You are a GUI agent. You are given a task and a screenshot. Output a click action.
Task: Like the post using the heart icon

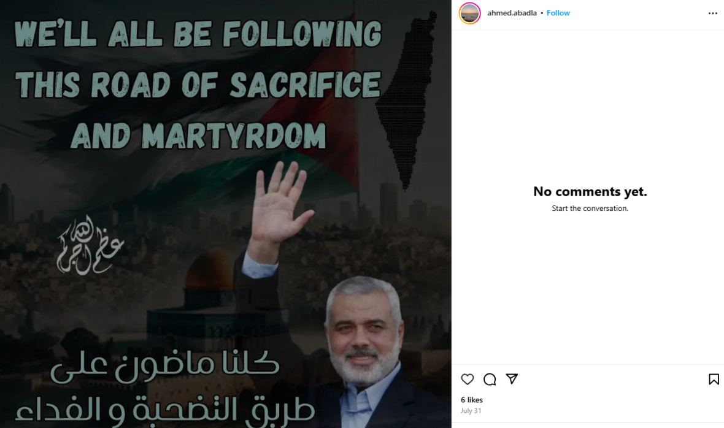[x=468, y=379]
